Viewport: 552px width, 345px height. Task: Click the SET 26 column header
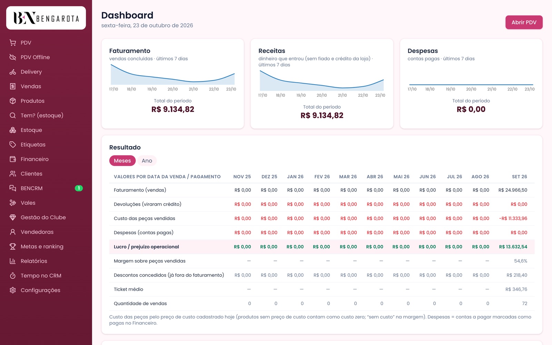pos(520,177)
